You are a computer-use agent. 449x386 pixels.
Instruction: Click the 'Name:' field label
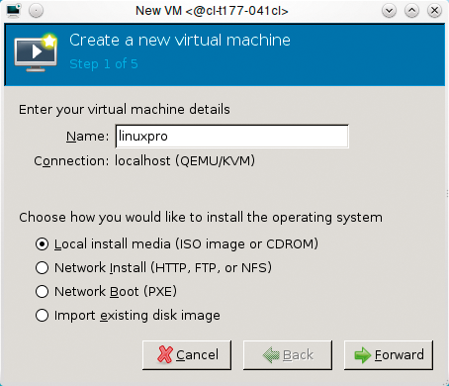tap(87, 137)
